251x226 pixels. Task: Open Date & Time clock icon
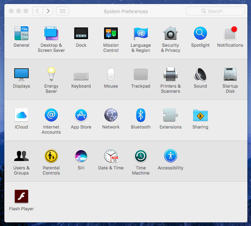coord(111,156)
